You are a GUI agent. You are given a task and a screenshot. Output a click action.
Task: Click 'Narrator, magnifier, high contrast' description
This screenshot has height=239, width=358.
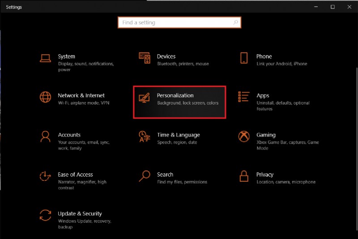pyautogui.click(x=82, y=185)
